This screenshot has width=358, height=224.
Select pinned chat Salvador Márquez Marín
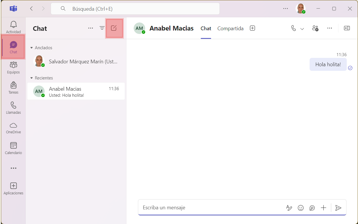[76, 61]
